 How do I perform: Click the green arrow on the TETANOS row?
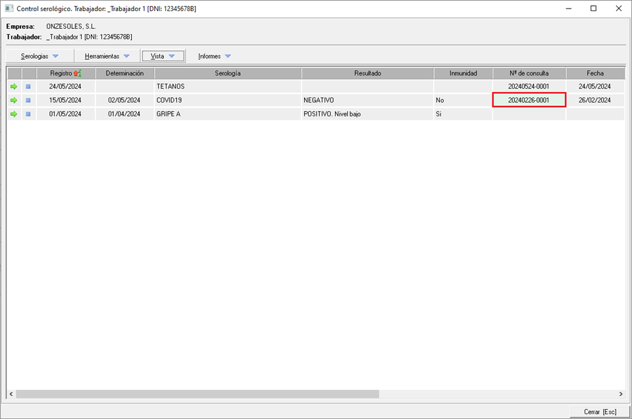[x=14, y=86]
